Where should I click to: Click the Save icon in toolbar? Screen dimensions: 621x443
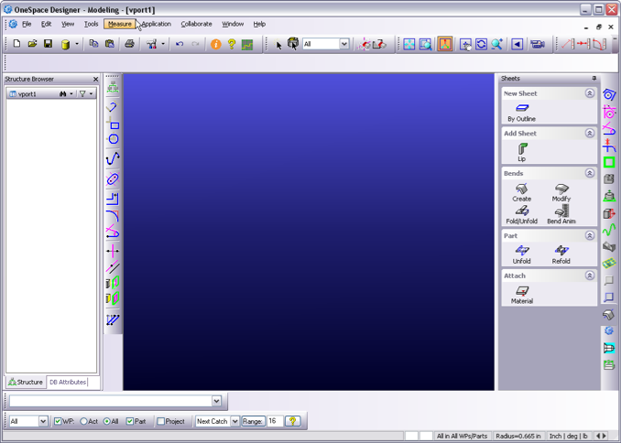(48, 44)
